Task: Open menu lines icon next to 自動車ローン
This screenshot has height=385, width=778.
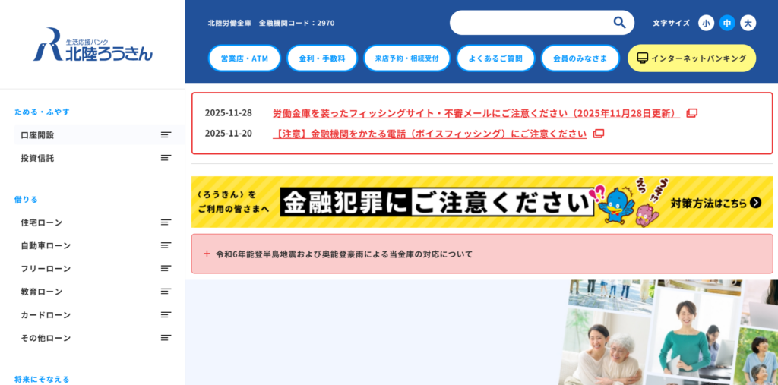Action: click(x=166, y=245)
